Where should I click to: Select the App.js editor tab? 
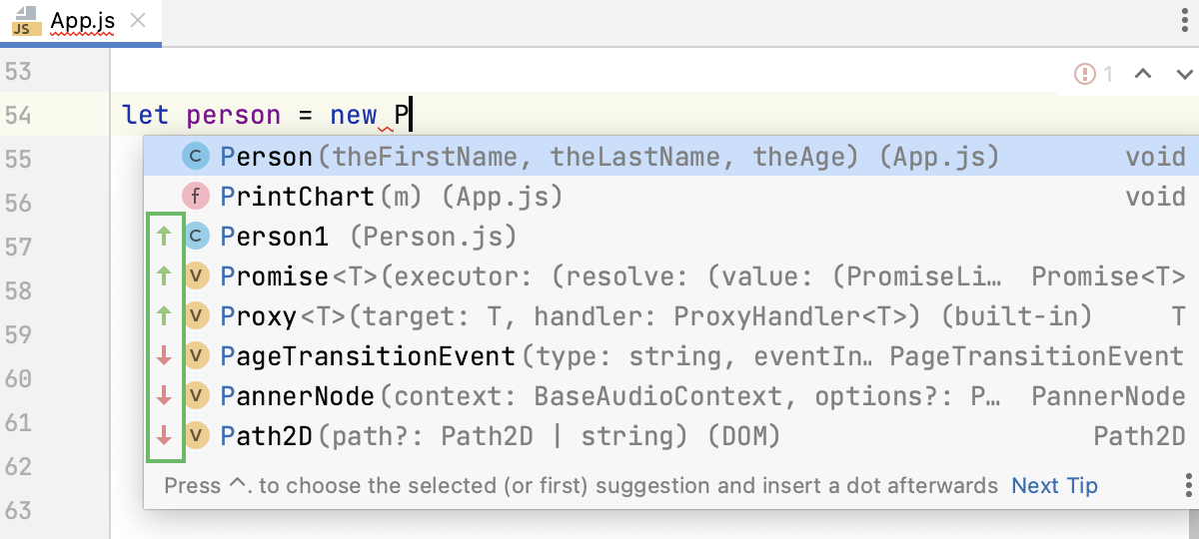[84, 21]
